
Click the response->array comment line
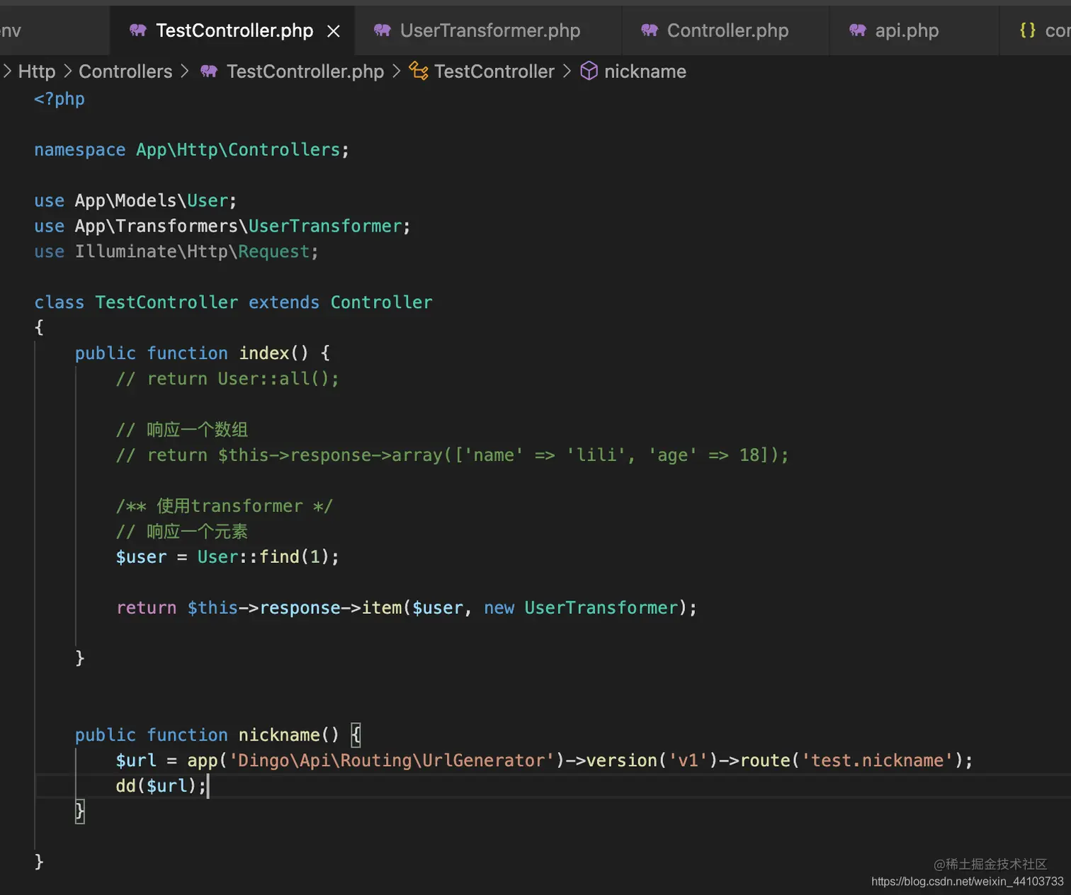click(x=452, y=455)
